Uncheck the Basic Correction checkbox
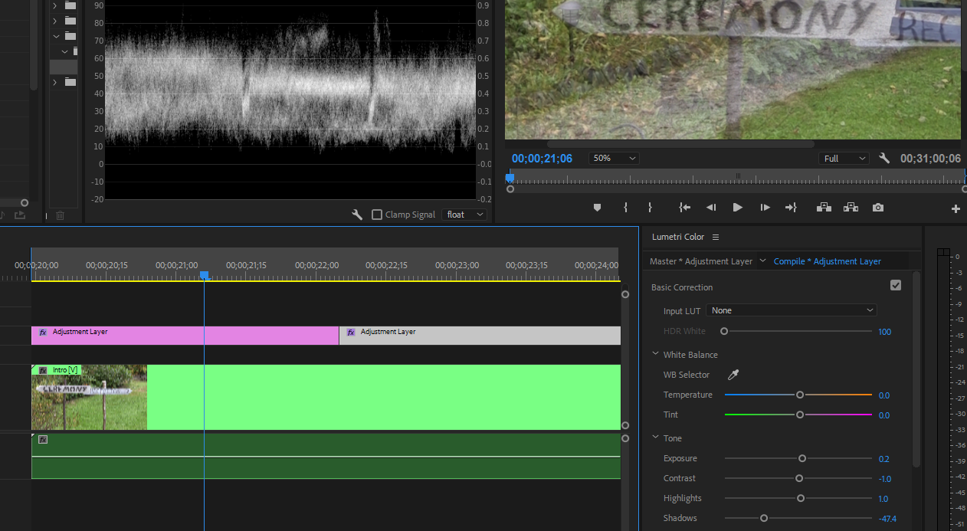This screenshot has width=967, height=531. [x=896, y=286]
